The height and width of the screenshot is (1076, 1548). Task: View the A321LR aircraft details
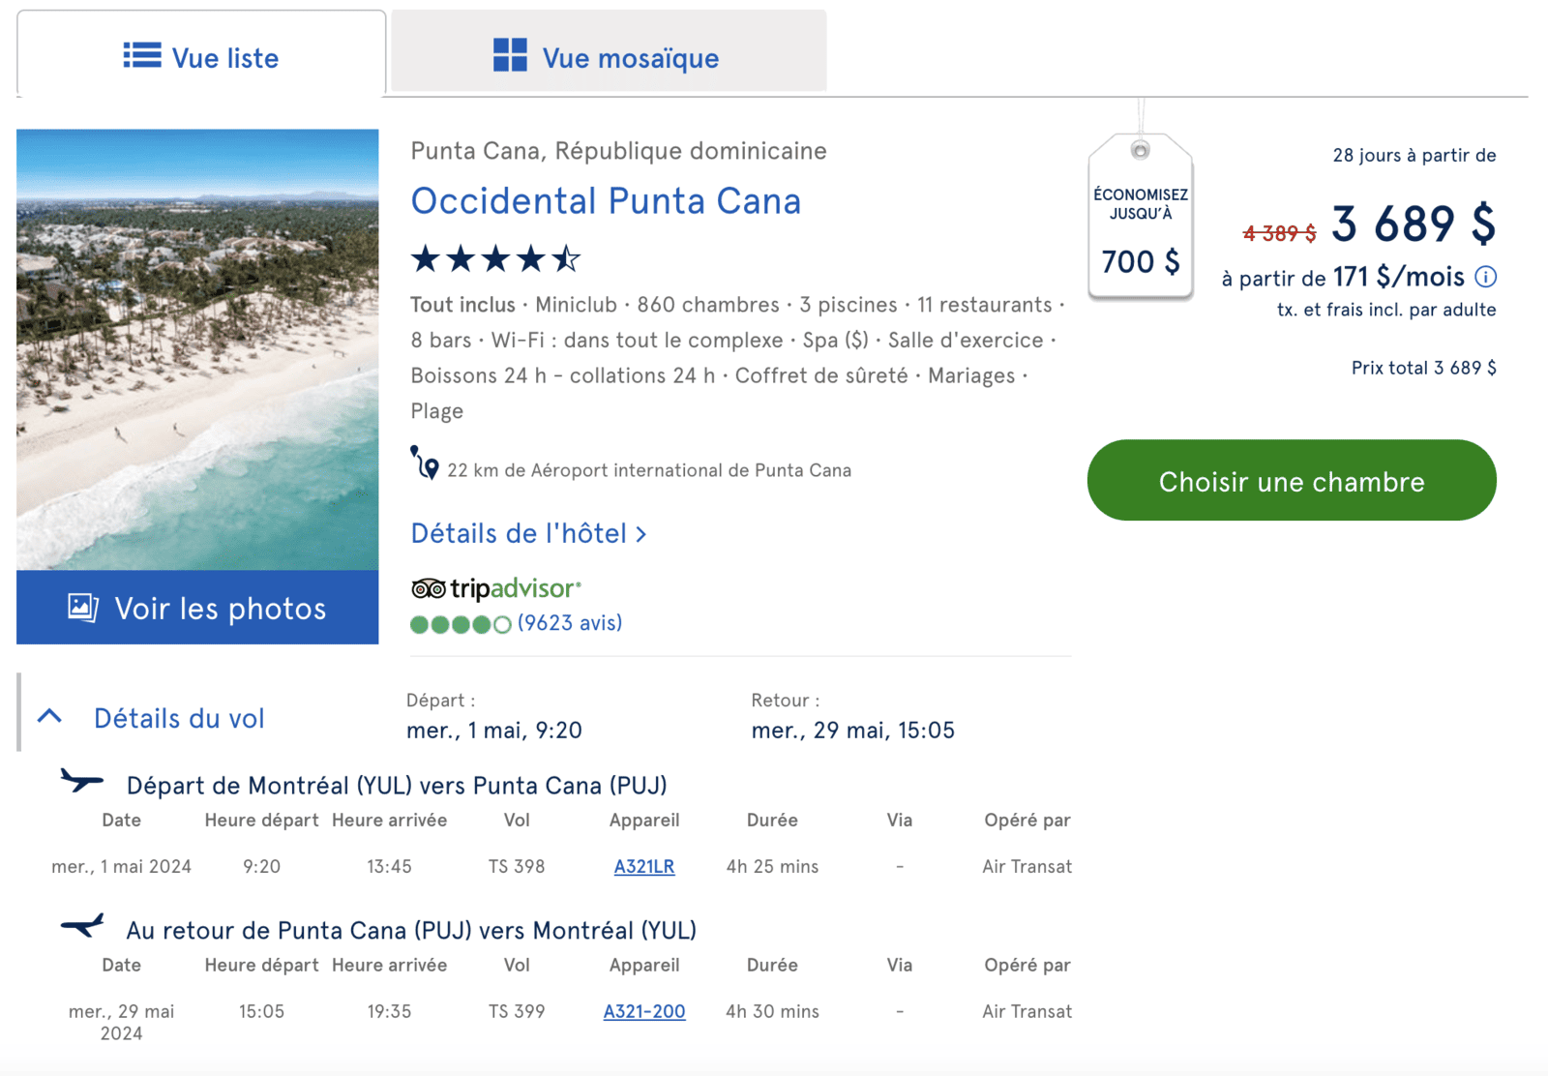[x=643, y=866]
